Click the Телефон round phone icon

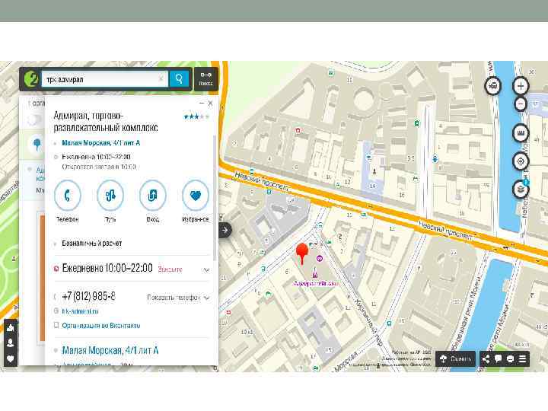point(68,195)
